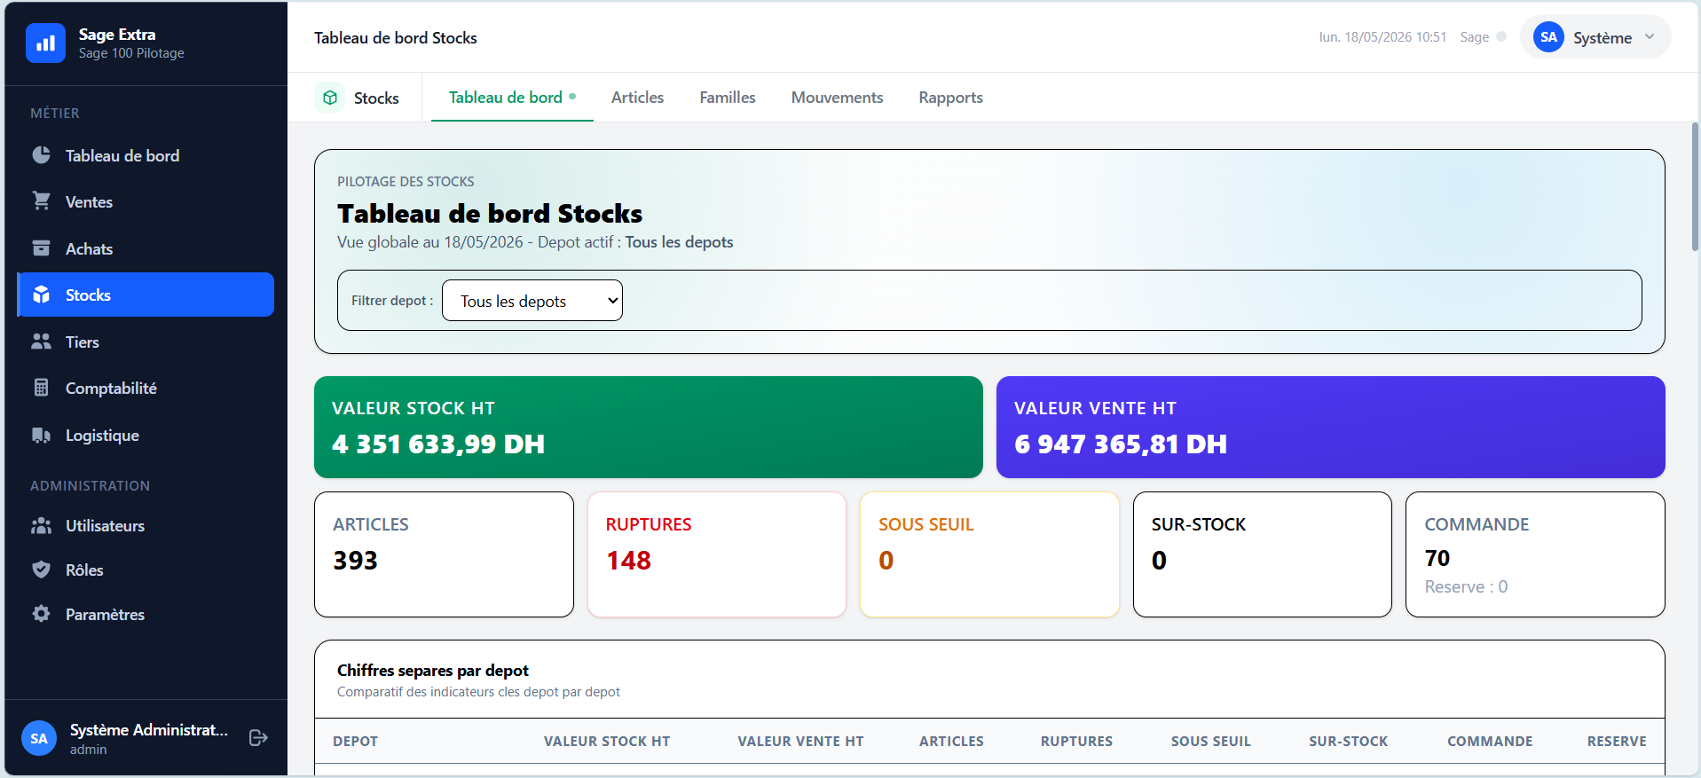Click the RUPTURES column header
The height and width of the screenshot is (778, 1701).
click(x=1076, y=741)
